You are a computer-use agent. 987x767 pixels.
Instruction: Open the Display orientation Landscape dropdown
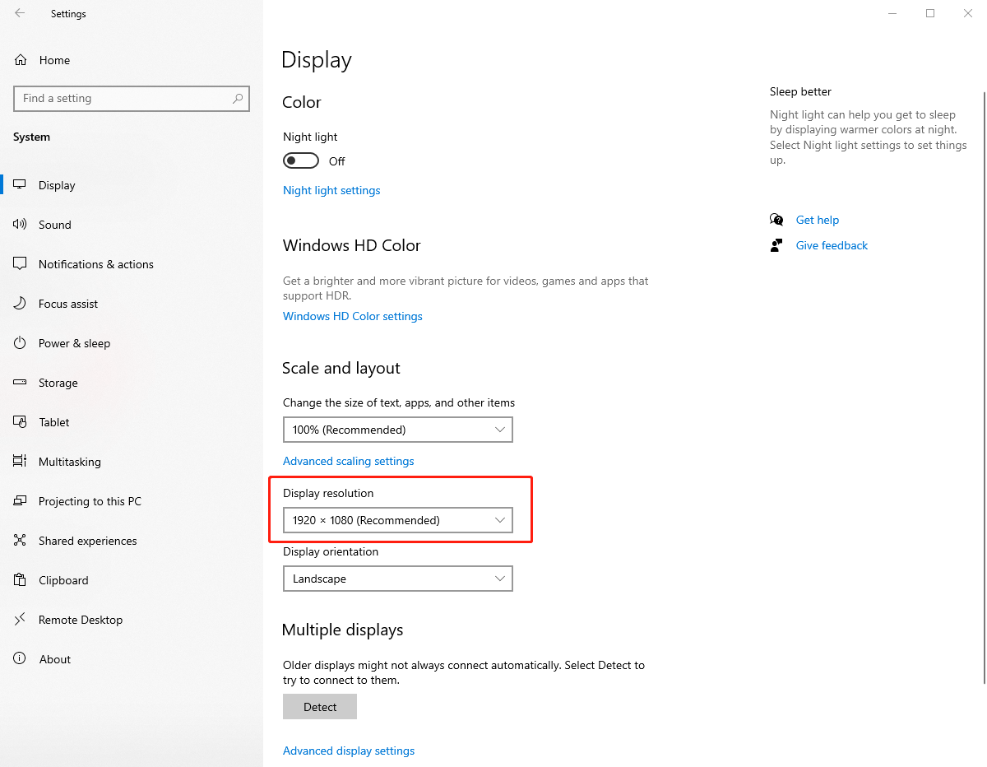tap(397, 579)
